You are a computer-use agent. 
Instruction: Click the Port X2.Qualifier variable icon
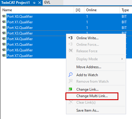tap(4, 27)
